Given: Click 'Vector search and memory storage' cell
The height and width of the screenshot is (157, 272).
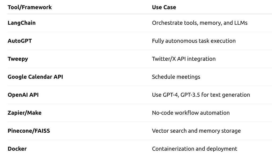Looking at the screenshot, I should [196, 131].
